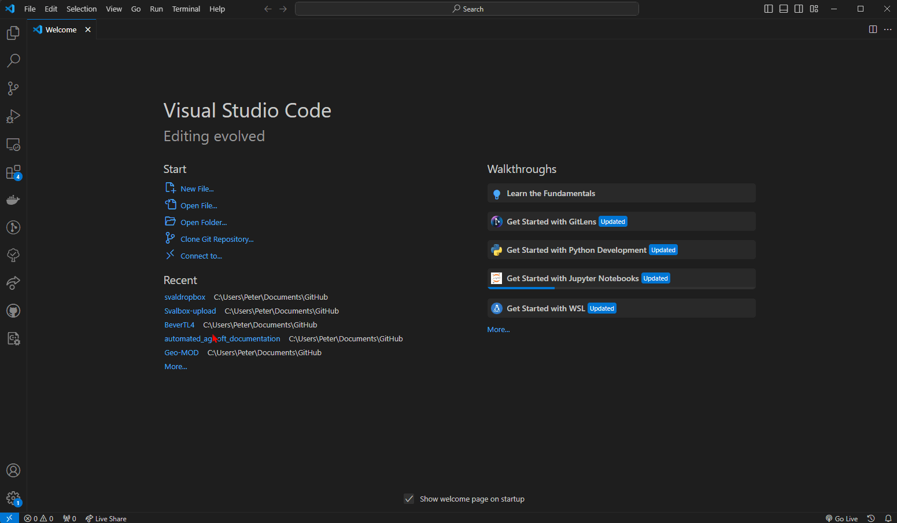Viewport: 897px width, 523px height.
Task: Open recent folder svaldropbox
Action: [x=185, y=297]
